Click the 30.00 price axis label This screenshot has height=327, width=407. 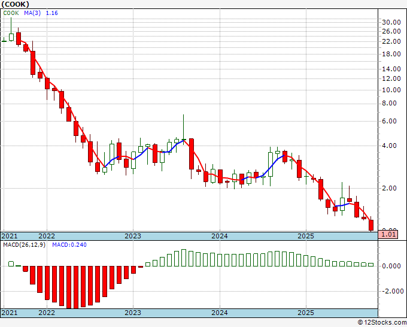(x=391, y=22)
